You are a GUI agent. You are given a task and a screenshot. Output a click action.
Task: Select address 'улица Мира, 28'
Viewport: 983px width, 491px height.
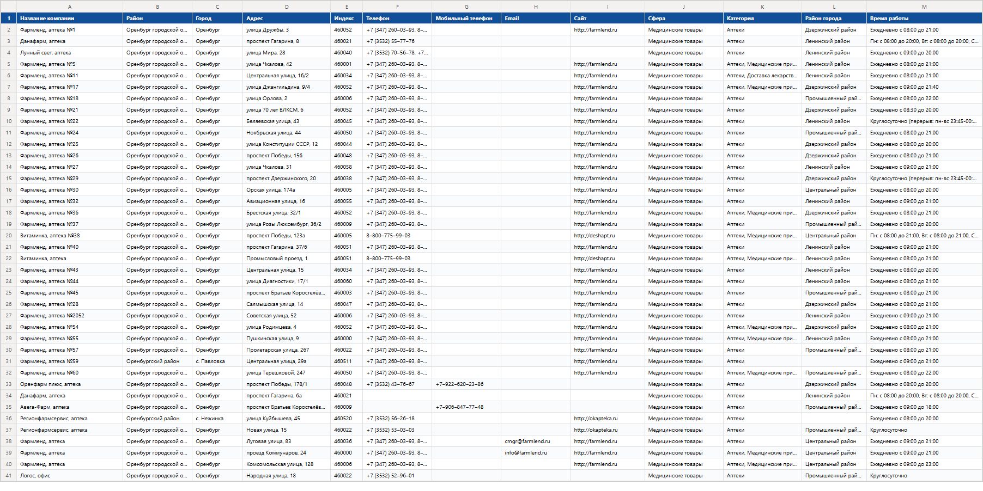pyautogui.click(x=287, y=53)
